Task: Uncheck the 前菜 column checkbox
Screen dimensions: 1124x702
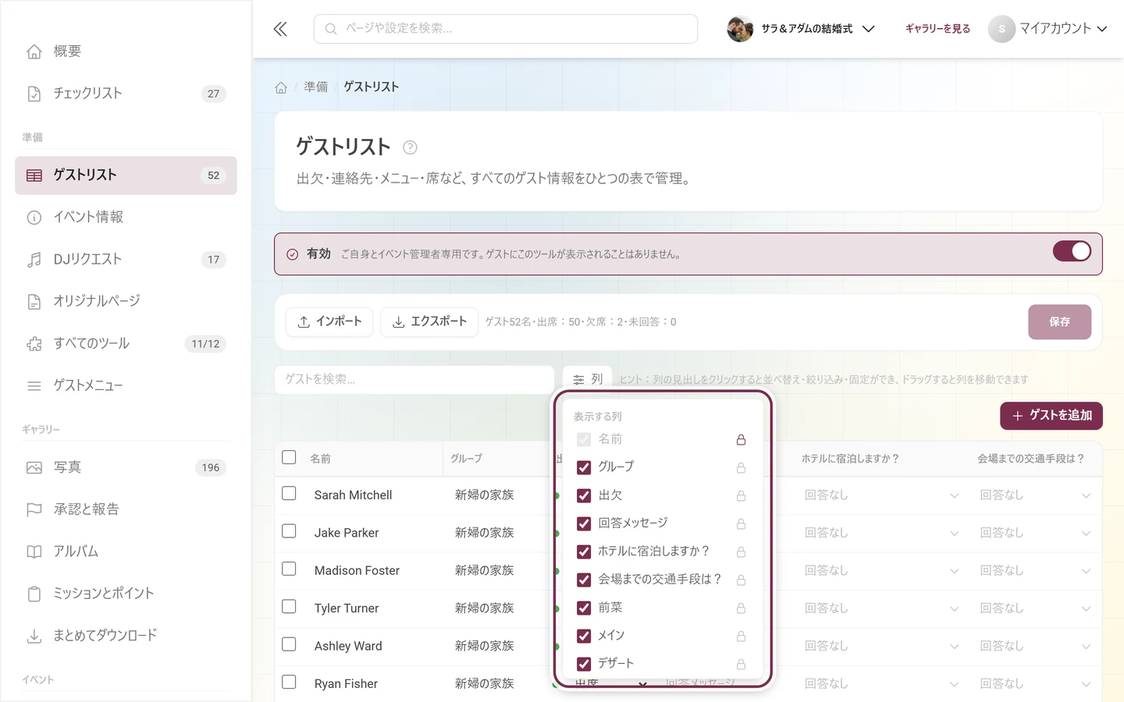Action: click(584, 608)
